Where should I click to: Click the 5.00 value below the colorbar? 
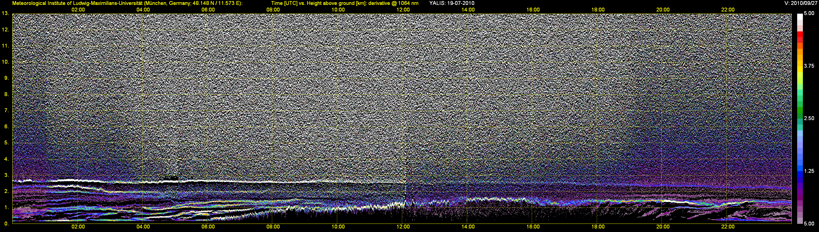tap(809, 224)
